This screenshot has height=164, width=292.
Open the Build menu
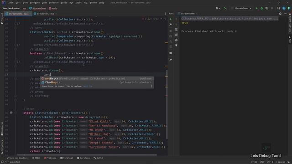point(64,3)
